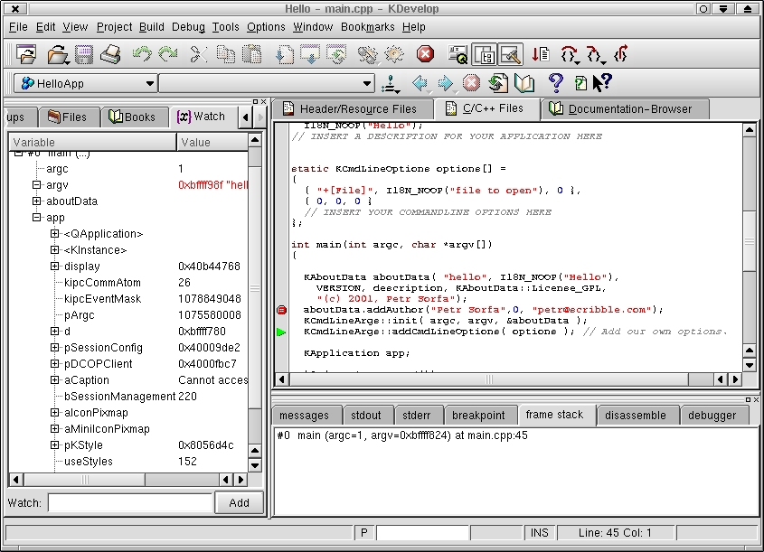Switch to the breakpoint tab

tap(478, 416)
